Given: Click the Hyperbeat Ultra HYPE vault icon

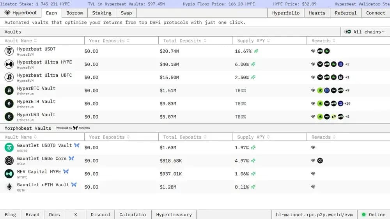Looking at the screenshot, I should (x=9, y=64).
